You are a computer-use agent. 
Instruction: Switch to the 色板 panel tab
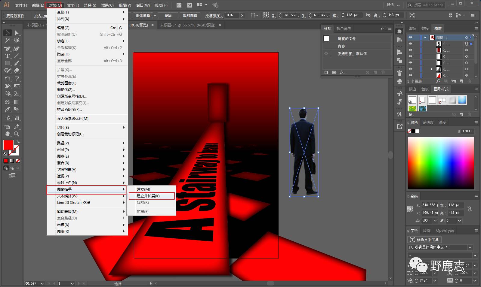[x=425, y=89]
